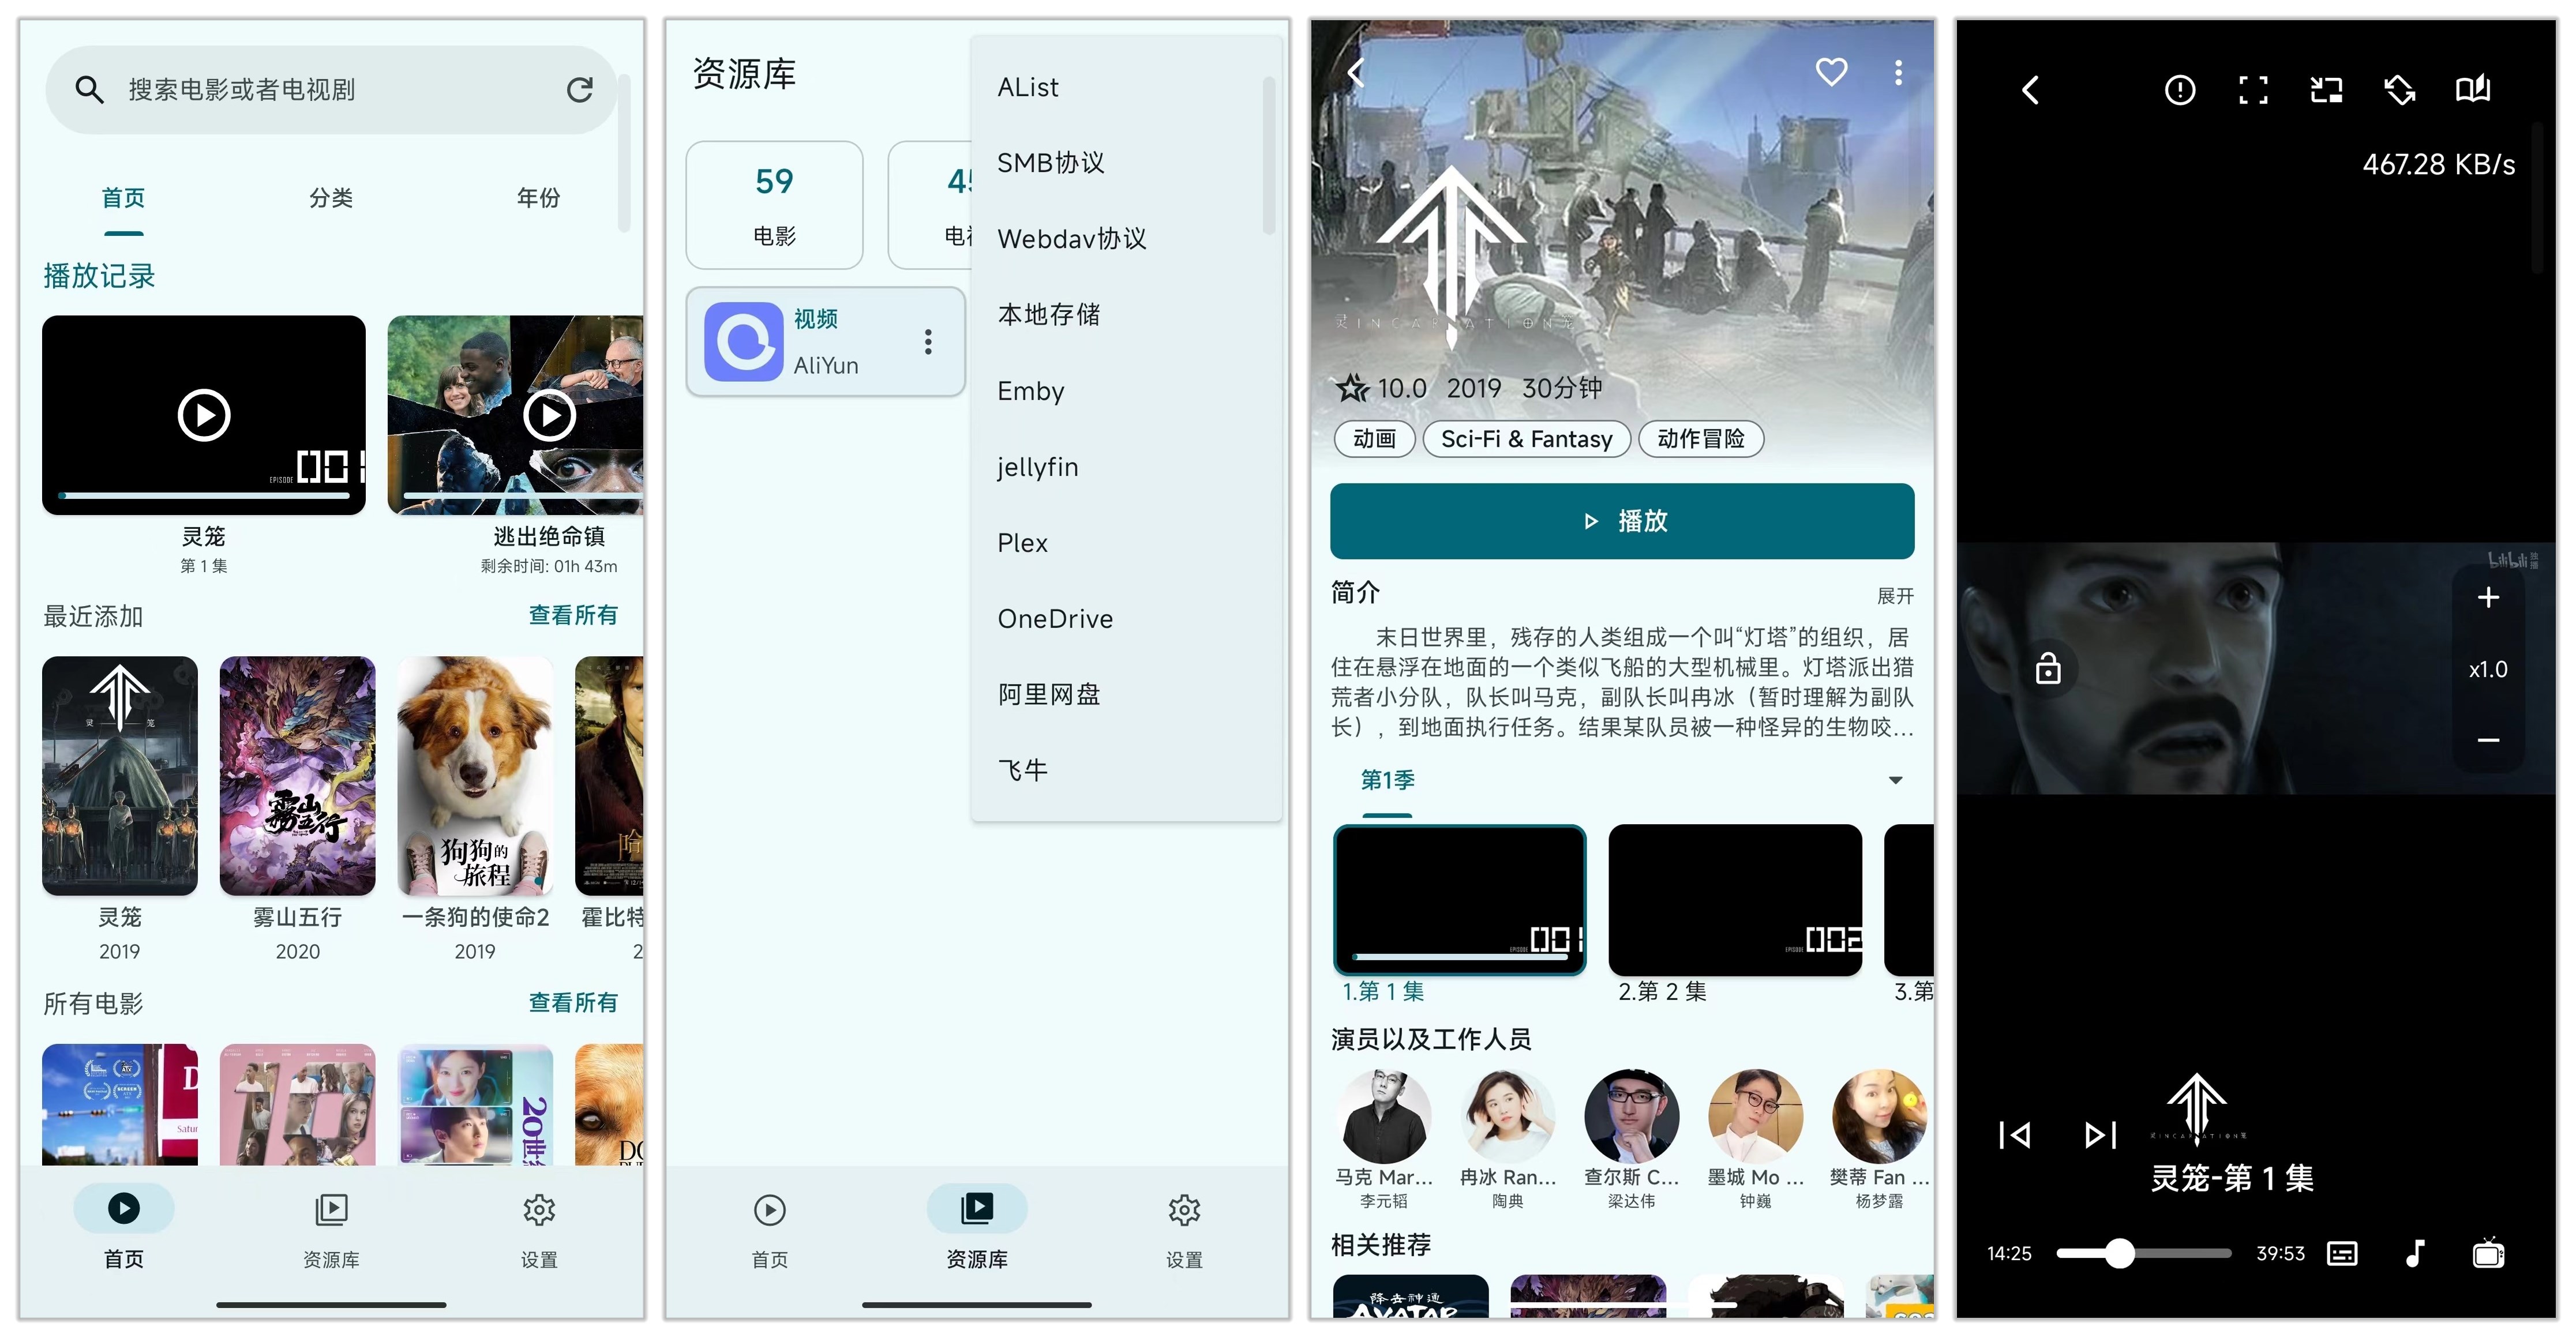
Task: View cast member 马克 李元韬
Action: click(x=1384, y=1140)
